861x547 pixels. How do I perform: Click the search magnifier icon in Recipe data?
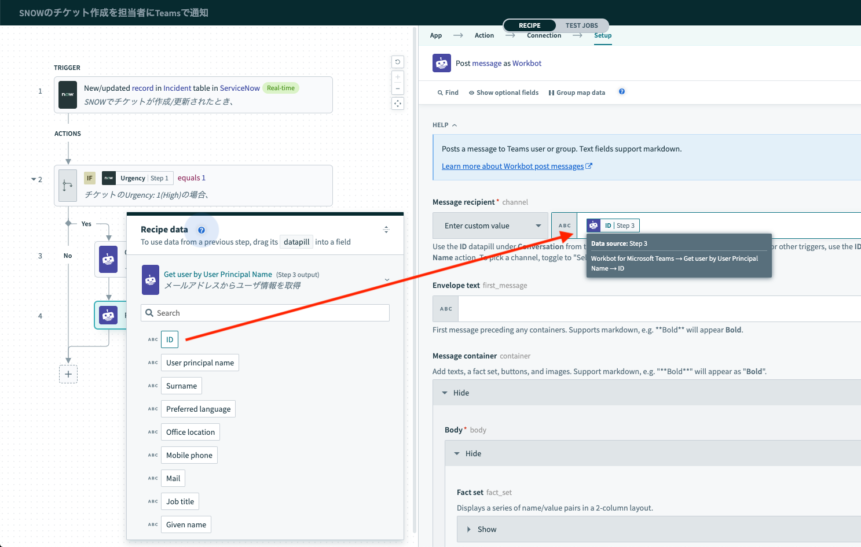(x=149, y=313)
